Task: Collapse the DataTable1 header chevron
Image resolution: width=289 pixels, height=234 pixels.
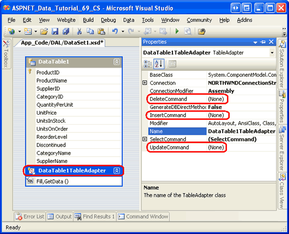Action: [117, 62]
